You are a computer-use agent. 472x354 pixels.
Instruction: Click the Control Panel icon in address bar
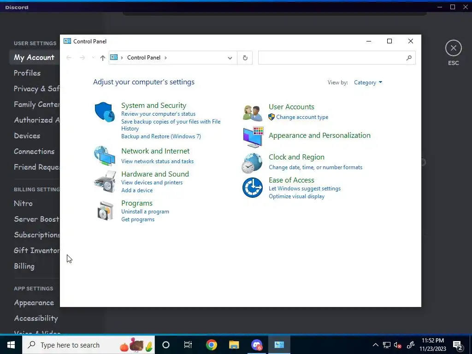click(x=114, y=57)
